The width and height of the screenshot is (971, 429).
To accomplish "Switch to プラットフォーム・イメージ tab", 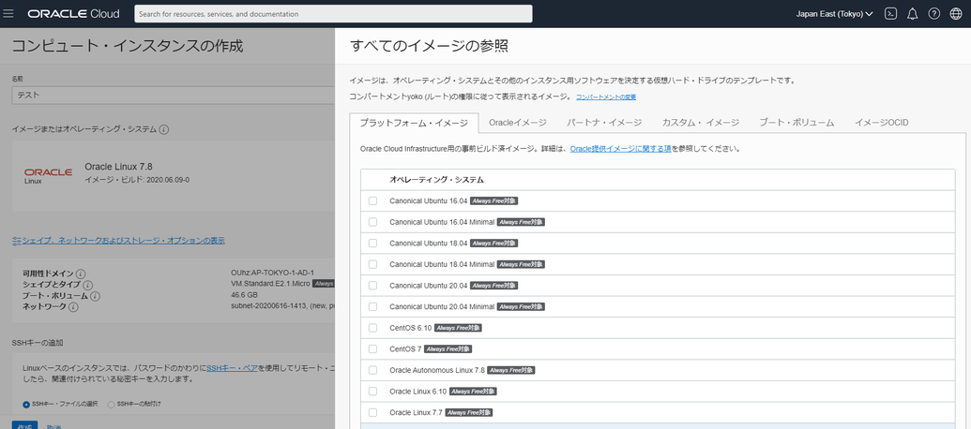I will 414,123.
